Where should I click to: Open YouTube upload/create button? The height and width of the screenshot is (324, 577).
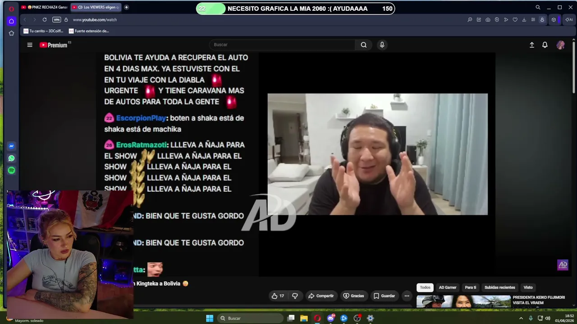point(532,45)
